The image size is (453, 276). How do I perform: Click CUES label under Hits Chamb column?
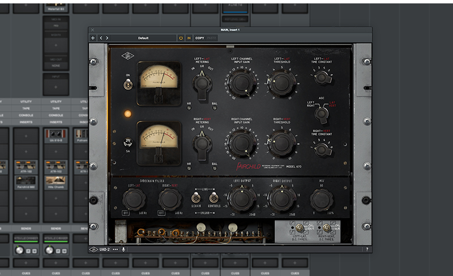[55, 273]
